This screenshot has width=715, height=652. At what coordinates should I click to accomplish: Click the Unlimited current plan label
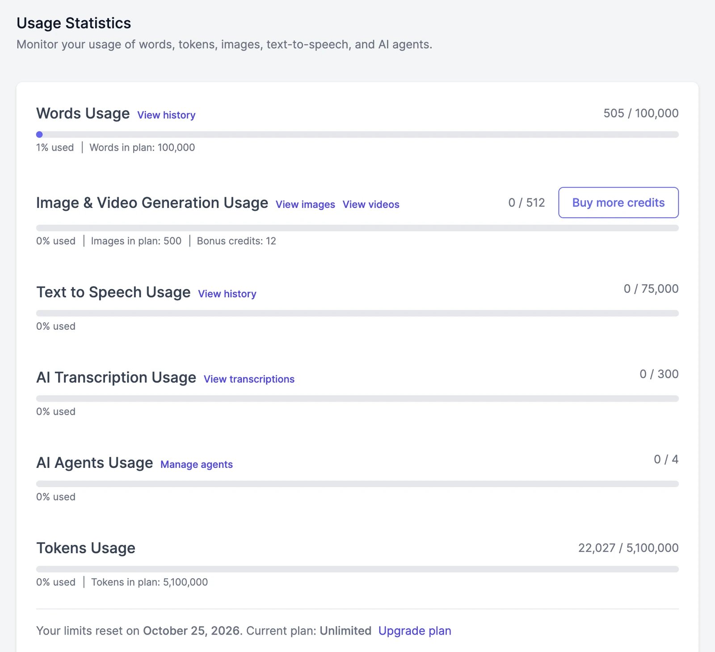pos(345,631)
